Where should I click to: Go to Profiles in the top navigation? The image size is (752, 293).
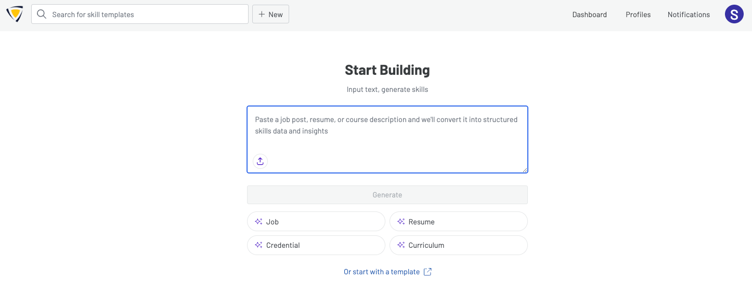tap(638, 15)
